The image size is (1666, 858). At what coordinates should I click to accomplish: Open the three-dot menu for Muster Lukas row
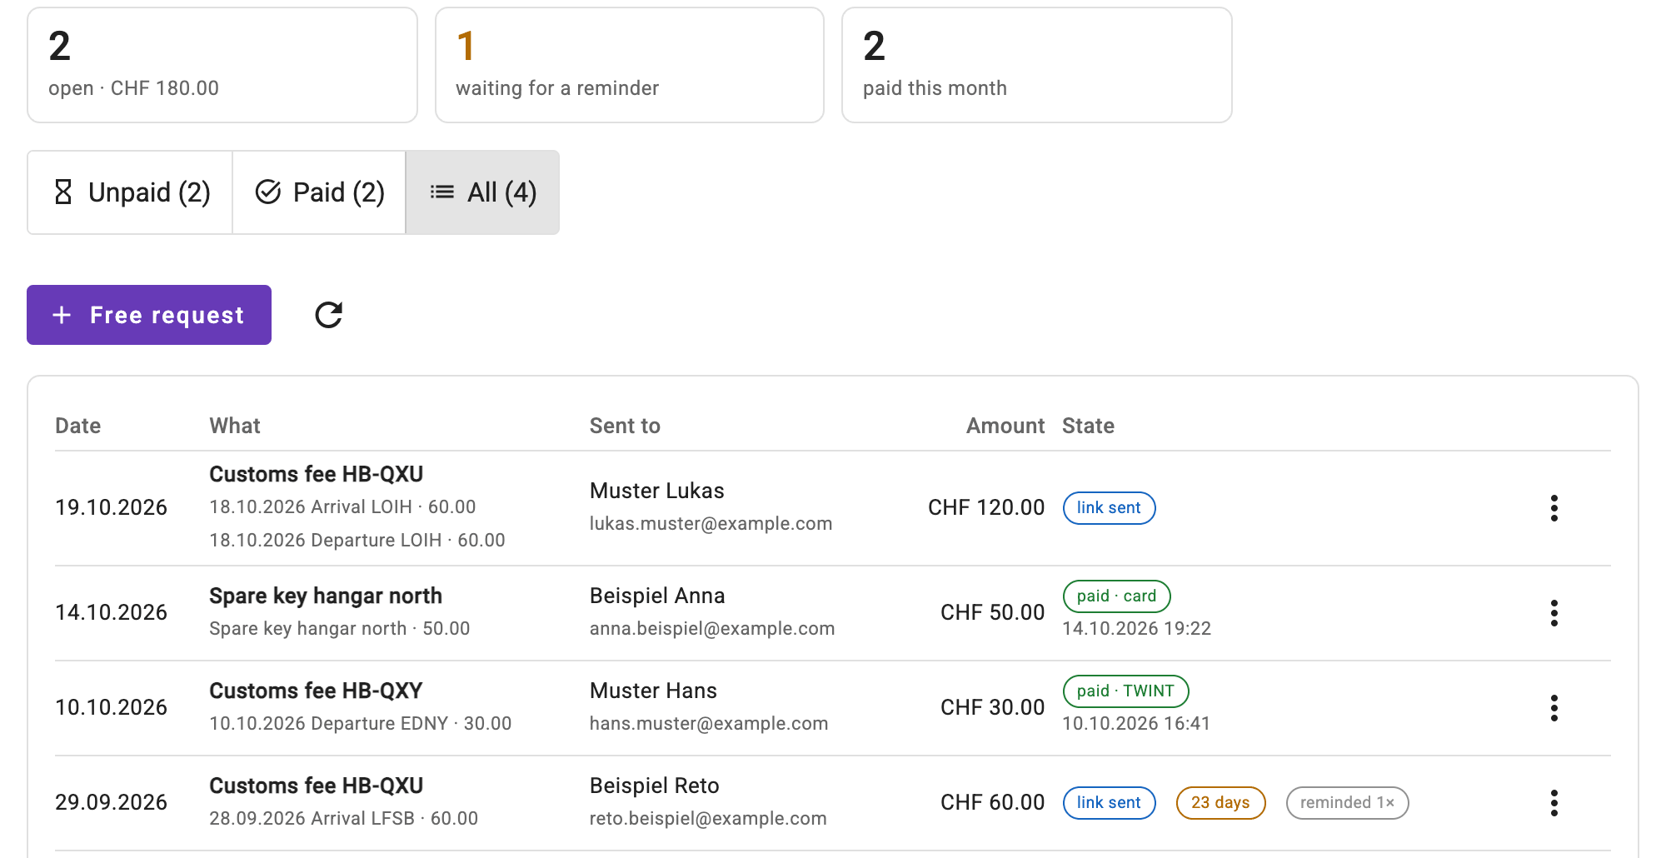pyautogui.click(x=1554, y=508)
